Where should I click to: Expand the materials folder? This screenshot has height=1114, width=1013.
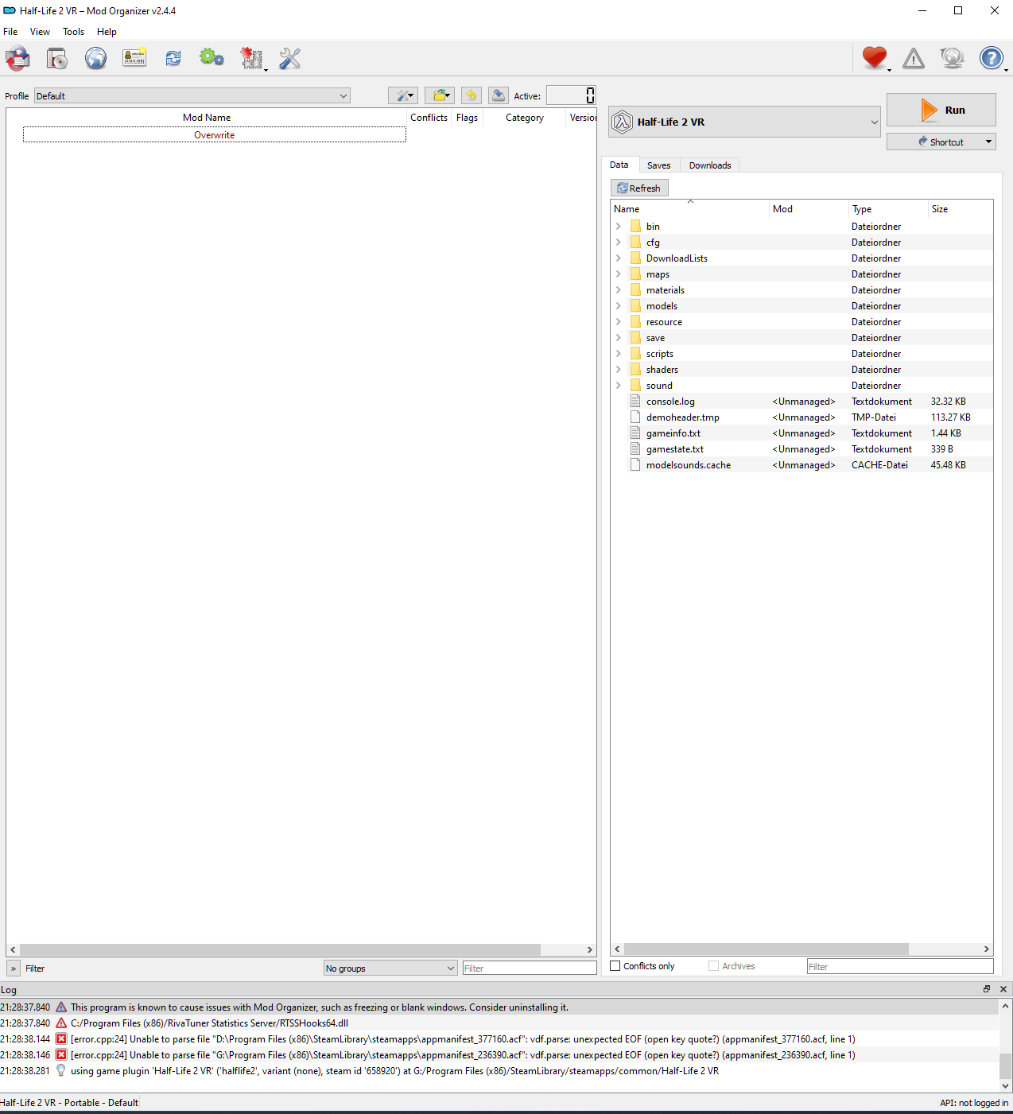[x=618, y=290]
